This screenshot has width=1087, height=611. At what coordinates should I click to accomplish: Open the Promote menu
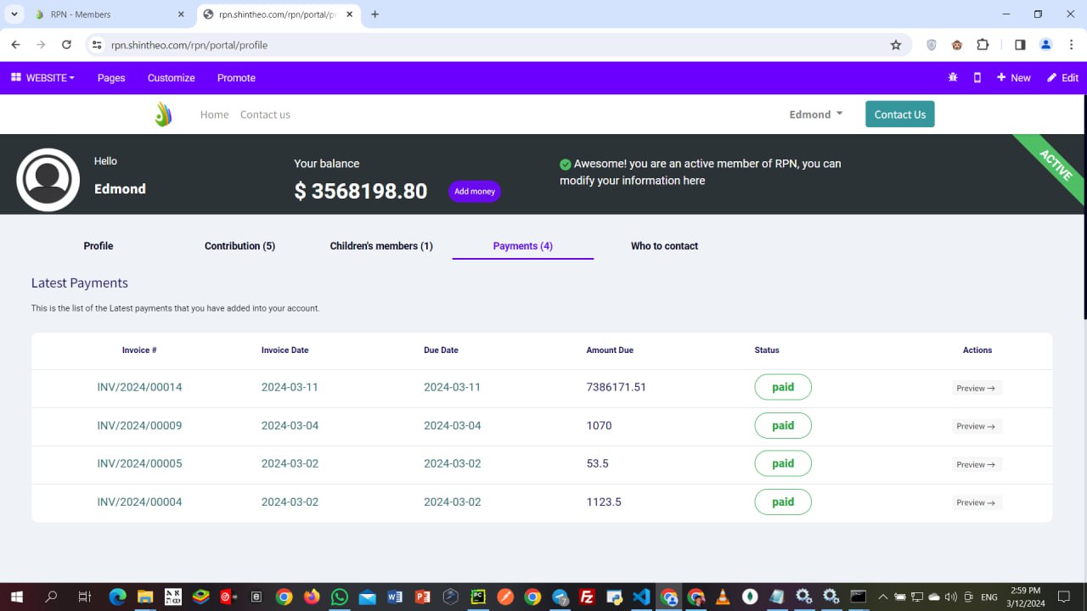pos(236,77)
